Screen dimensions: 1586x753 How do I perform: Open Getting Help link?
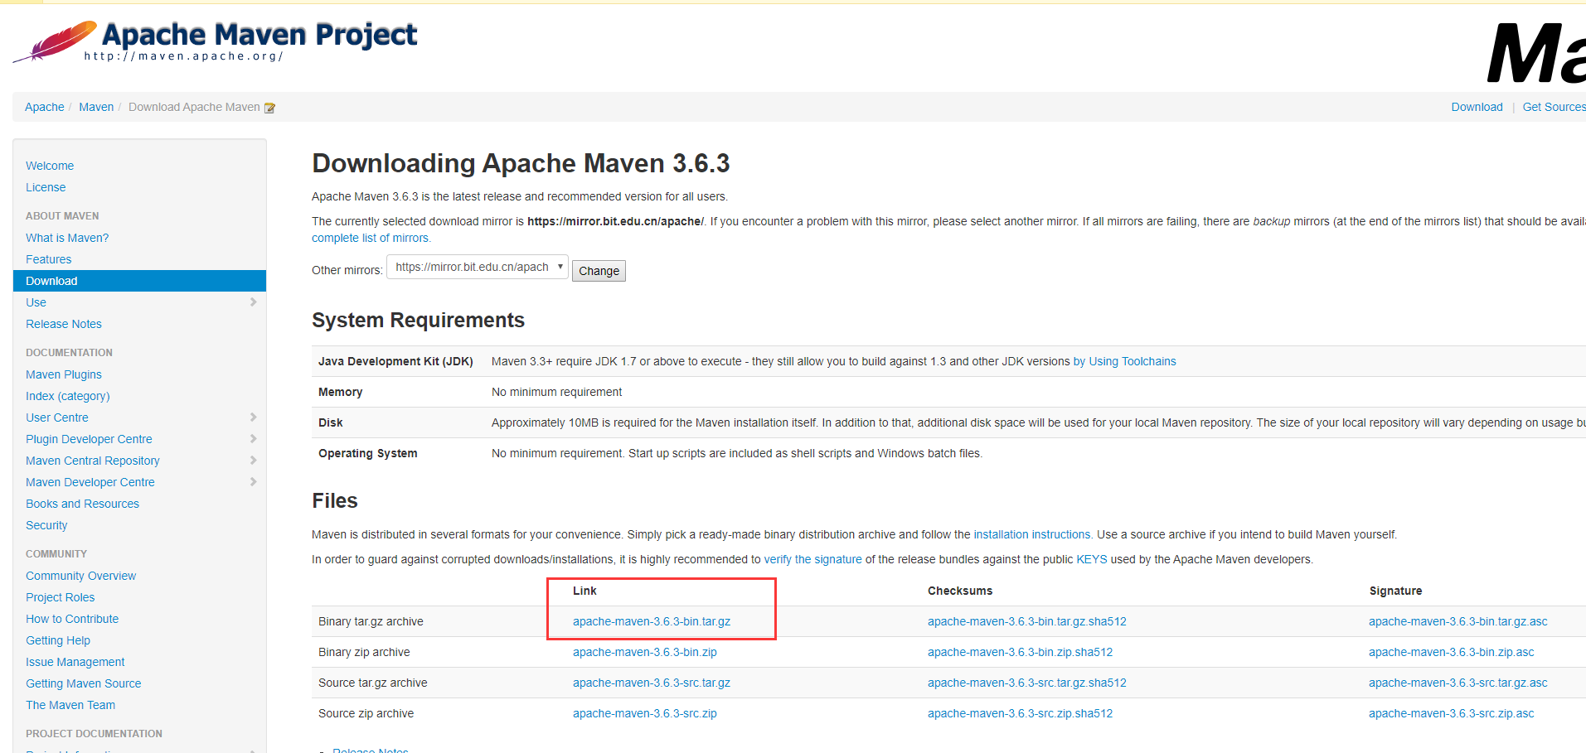[58, 640]
